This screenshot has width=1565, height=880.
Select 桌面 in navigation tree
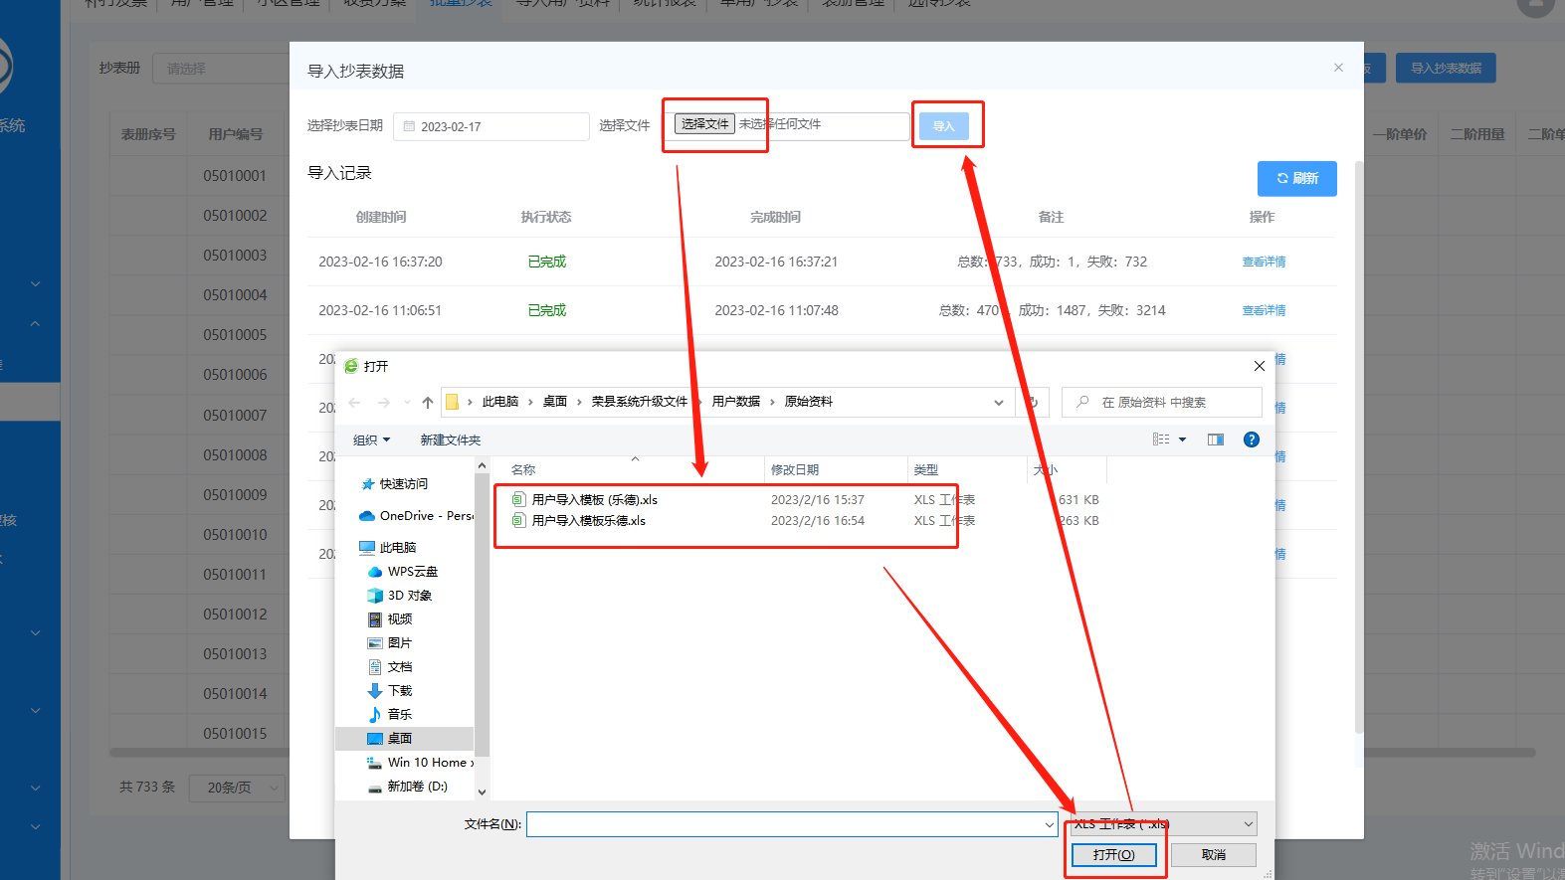(404, 739)
